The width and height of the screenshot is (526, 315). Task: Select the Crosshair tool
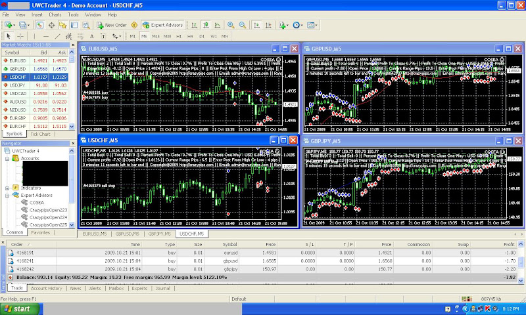pos(20,36)
